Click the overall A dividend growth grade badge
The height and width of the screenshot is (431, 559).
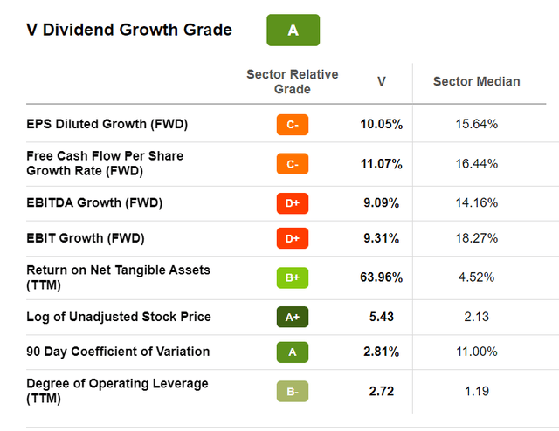pyautogui.click(x=293, y=31)
